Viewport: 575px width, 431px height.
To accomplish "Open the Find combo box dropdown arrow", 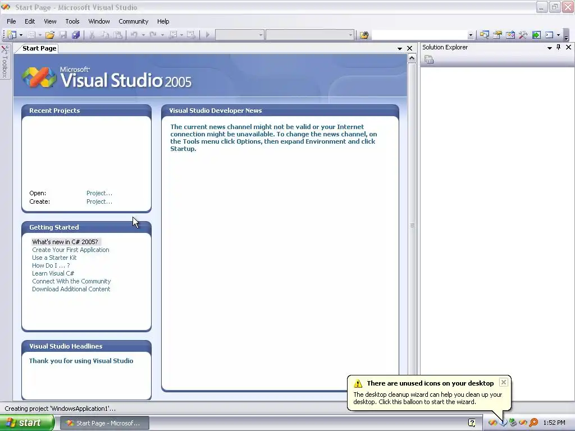I will click(471, 35).
